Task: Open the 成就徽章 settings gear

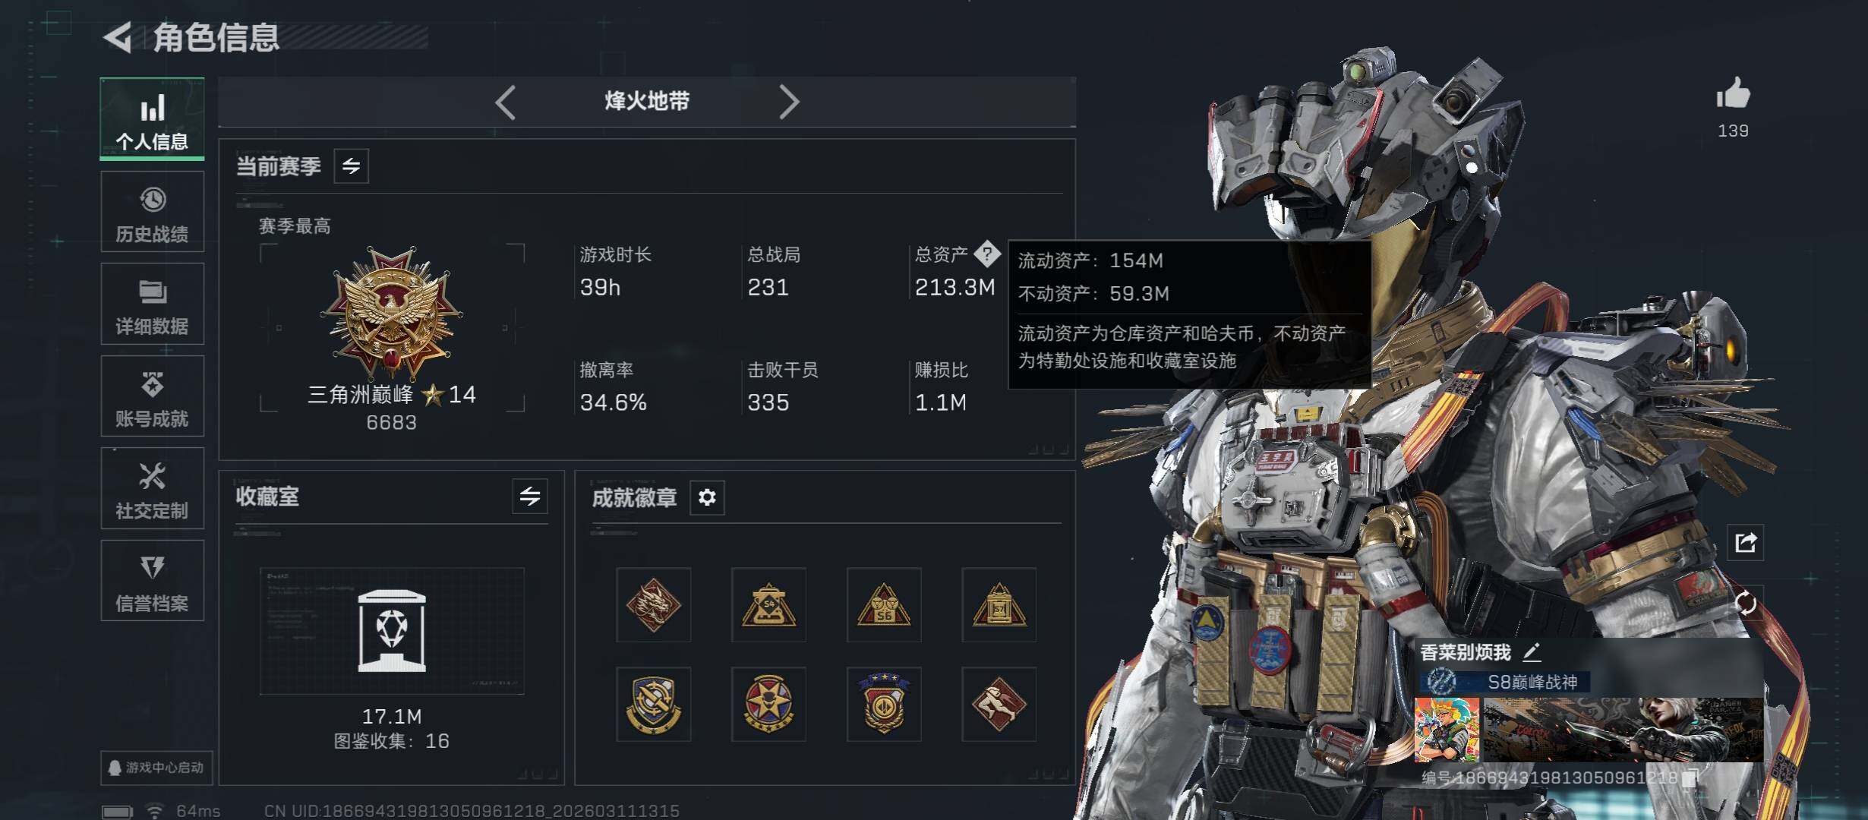Action: click(707, 497)
